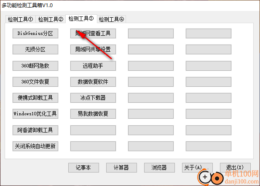Click 关闭系统自动更新 button
The image size is (260, 186).
35,146
